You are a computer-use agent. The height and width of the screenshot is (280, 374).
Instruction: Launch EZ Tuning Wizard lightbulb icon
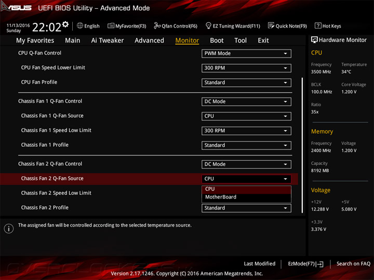pos(208,25)
